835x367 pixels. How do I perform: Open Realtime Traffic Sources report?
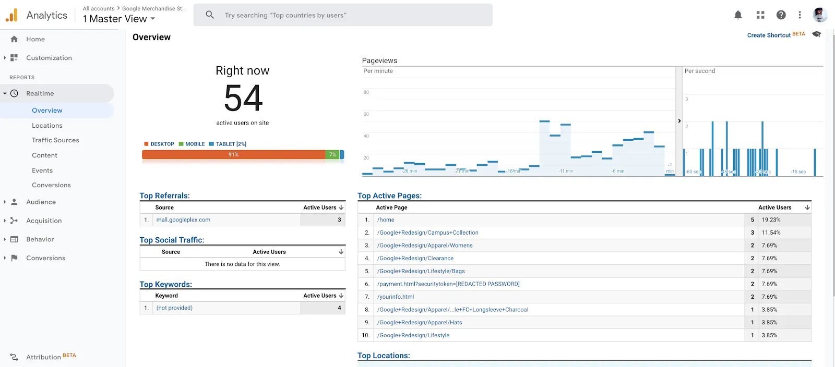pos(55,140)
